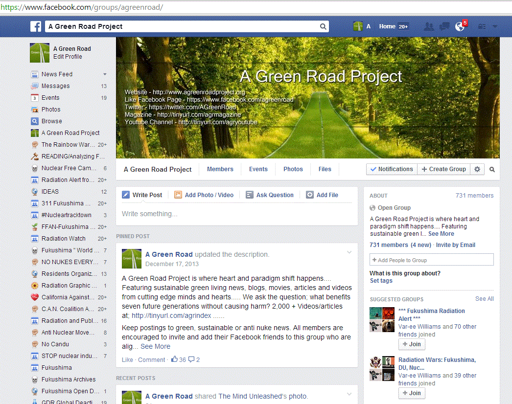512x404 pixels.
Task: Click the Facebook logo icon
Action: pyautogui.click(x=36, y=26)
